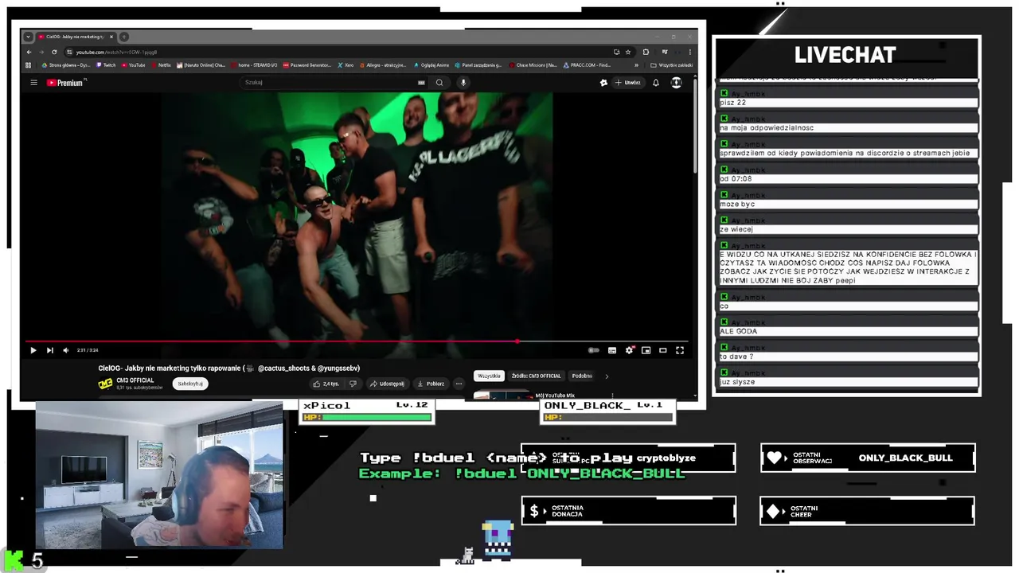Open a new browser tab
The image size is (1019, 573).
pos(125,37)
